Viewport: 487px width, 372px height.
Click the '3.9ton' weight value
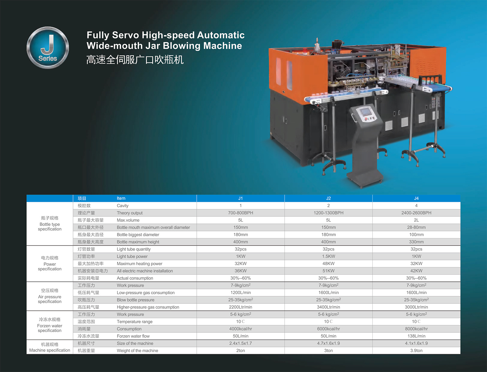pyautogui.click(x=416, y=351)
